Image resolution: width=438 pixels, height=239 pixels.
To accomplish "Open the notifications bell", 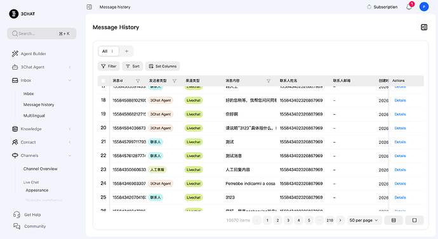I will click(409, 7).
